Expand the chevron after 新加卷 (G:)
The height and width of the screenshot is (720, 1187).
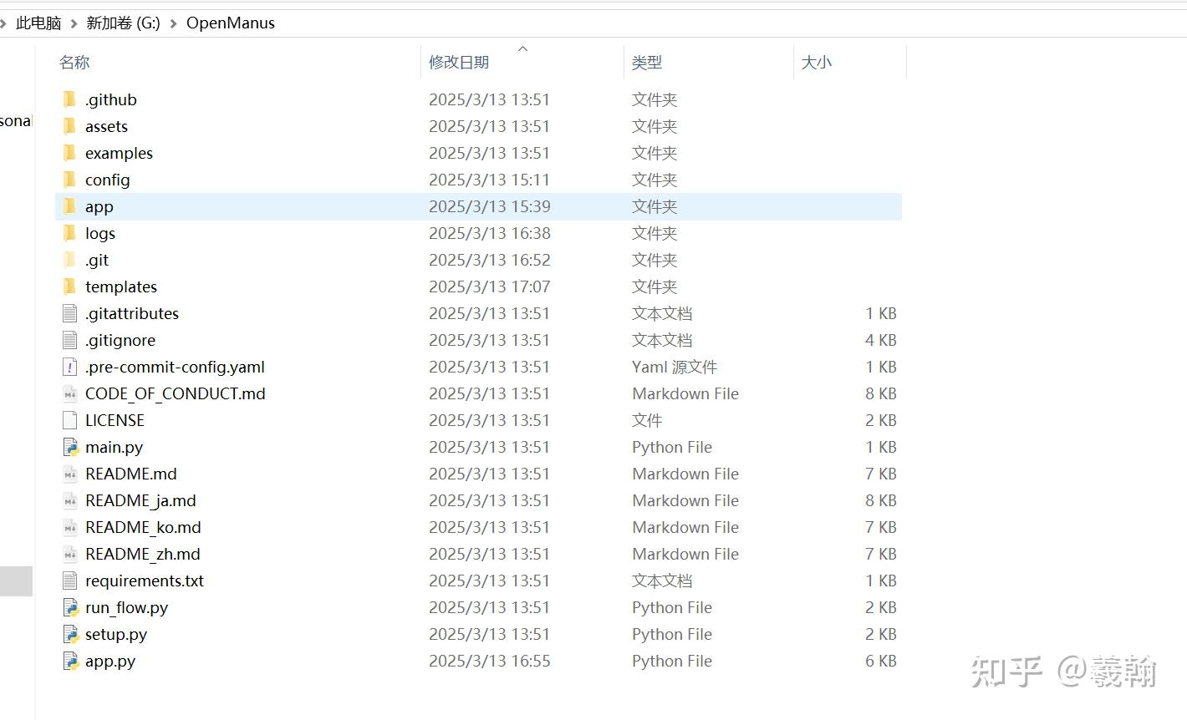174,23
